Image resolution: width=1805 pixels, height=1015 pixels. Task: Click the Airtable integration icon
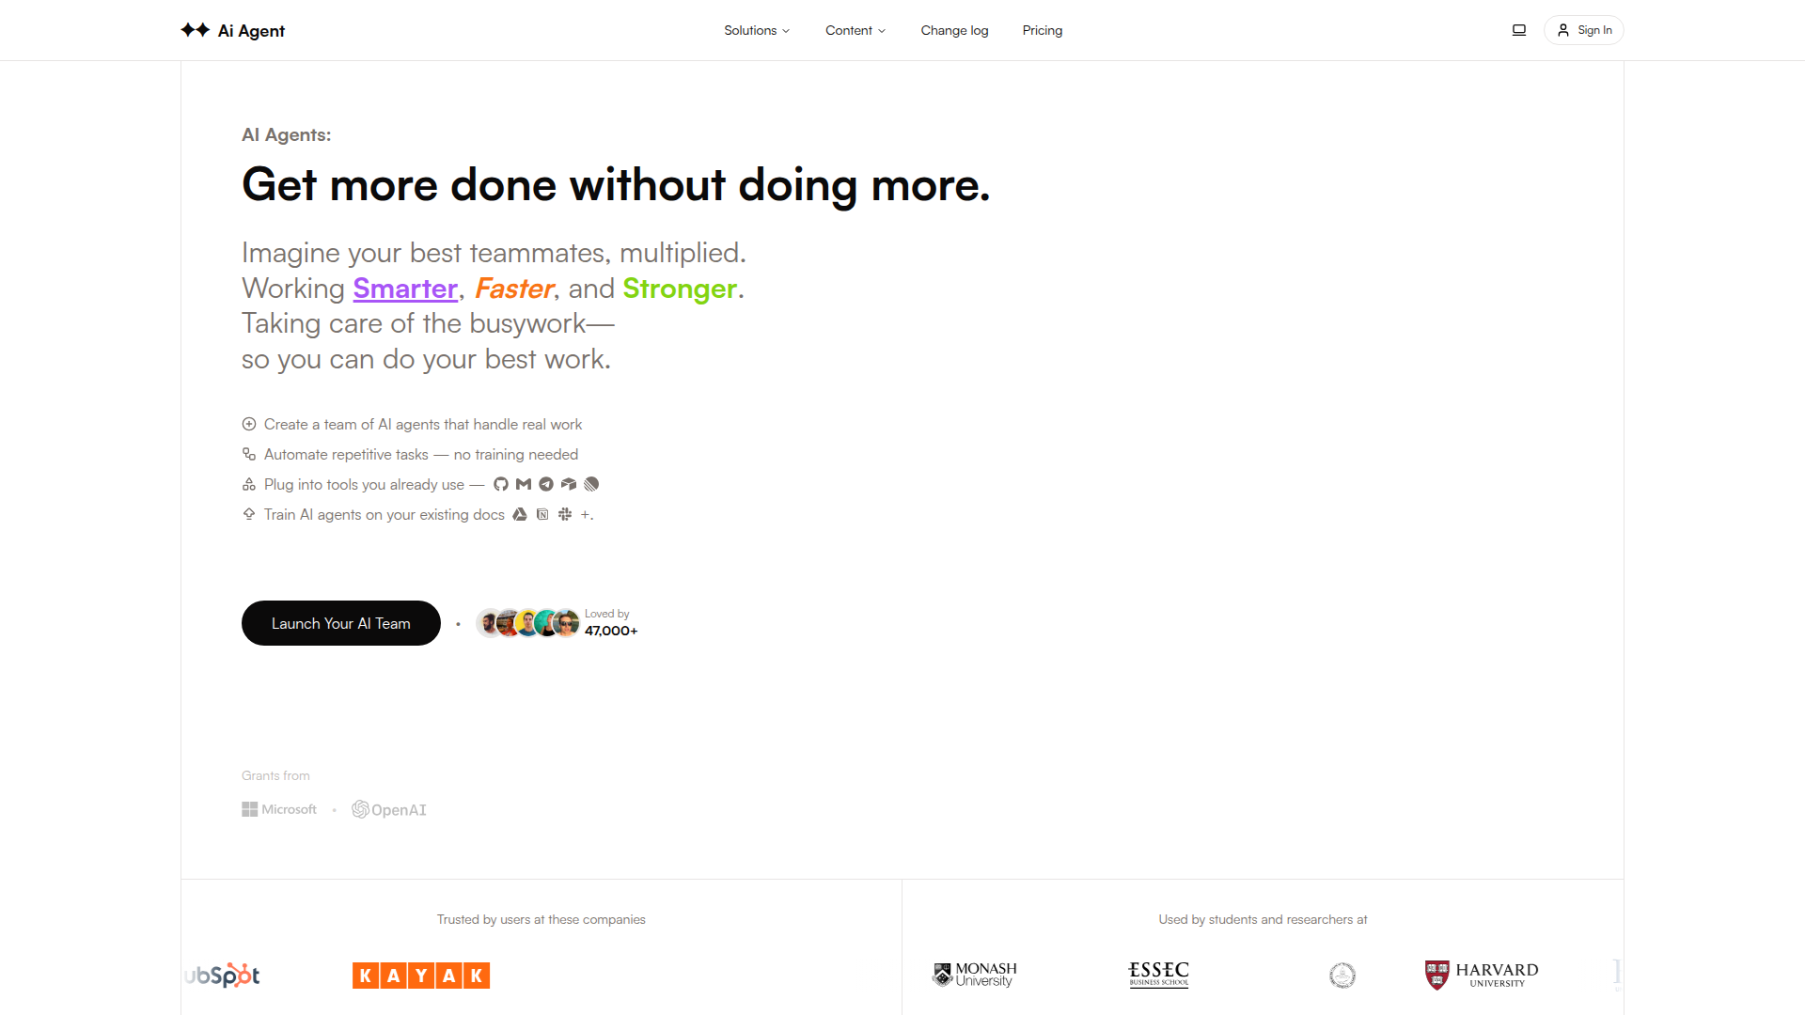click(569, 484)
